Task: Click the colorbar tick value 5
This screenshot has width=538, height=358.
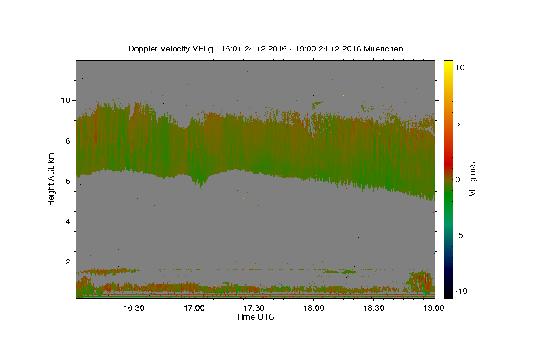Action: coord(457,124)
